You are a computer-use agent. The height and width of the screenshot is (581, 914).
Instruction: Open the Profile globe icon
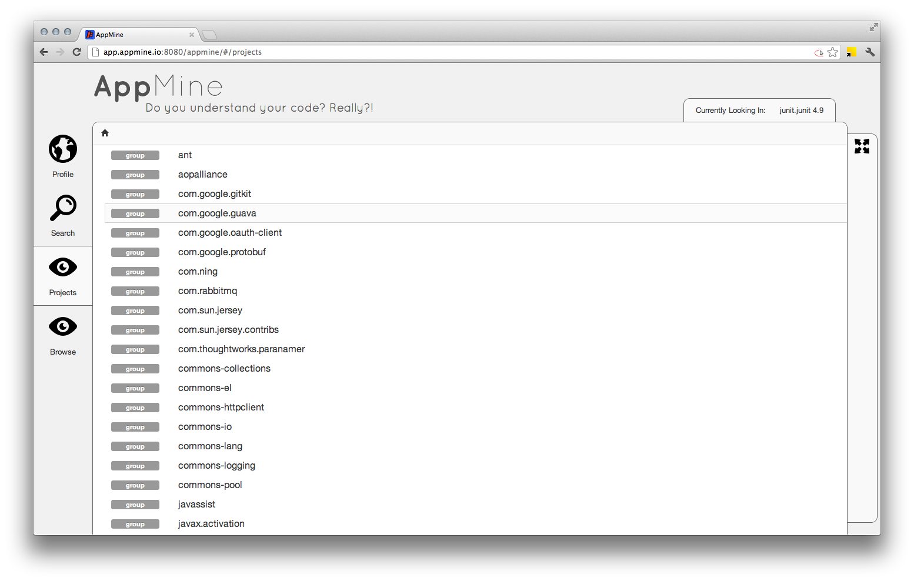63,149
